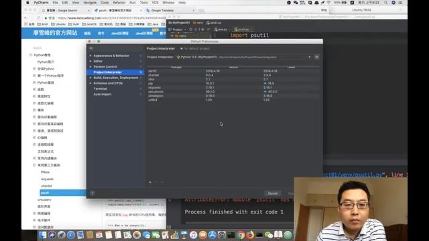Open Spotlight search in the menu bar

click(385, 3)
